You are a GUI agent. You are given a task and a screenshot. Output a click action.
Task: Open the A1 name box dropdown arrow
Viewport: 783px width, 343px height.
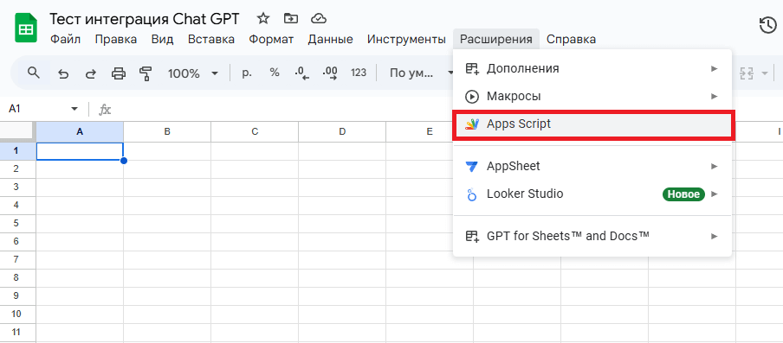point(74,109)
